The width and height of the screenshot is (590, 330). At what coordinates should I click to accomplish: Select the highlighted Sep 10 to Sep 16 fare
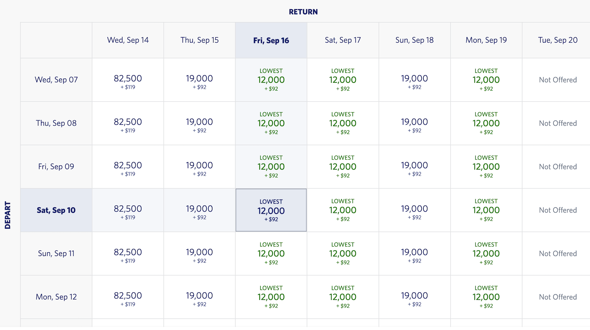click(271, 210)
